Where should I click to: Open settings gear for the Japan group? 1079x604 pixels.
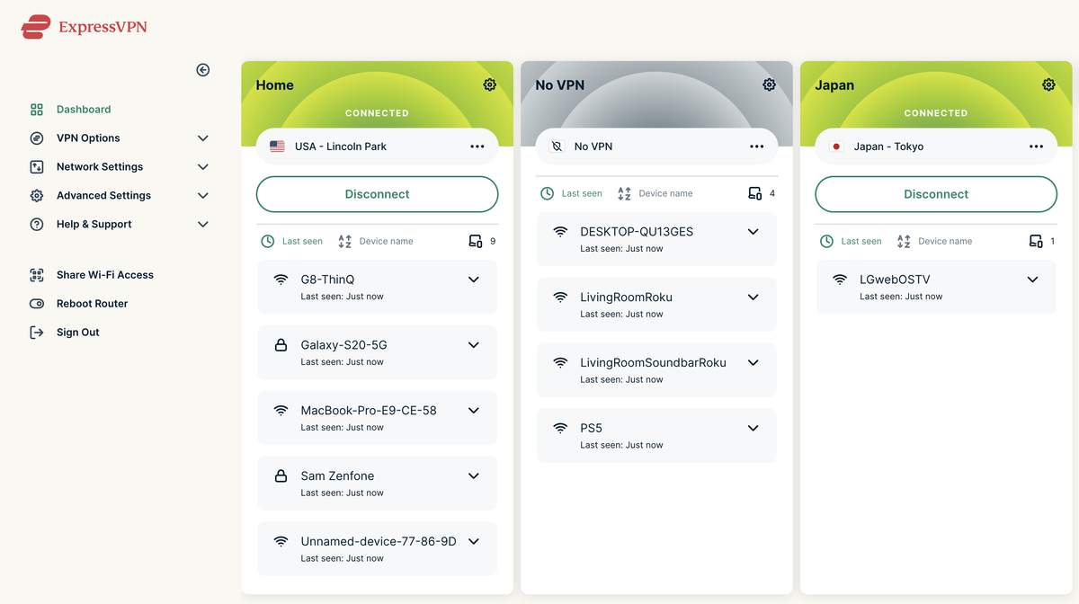(1048, 84)
